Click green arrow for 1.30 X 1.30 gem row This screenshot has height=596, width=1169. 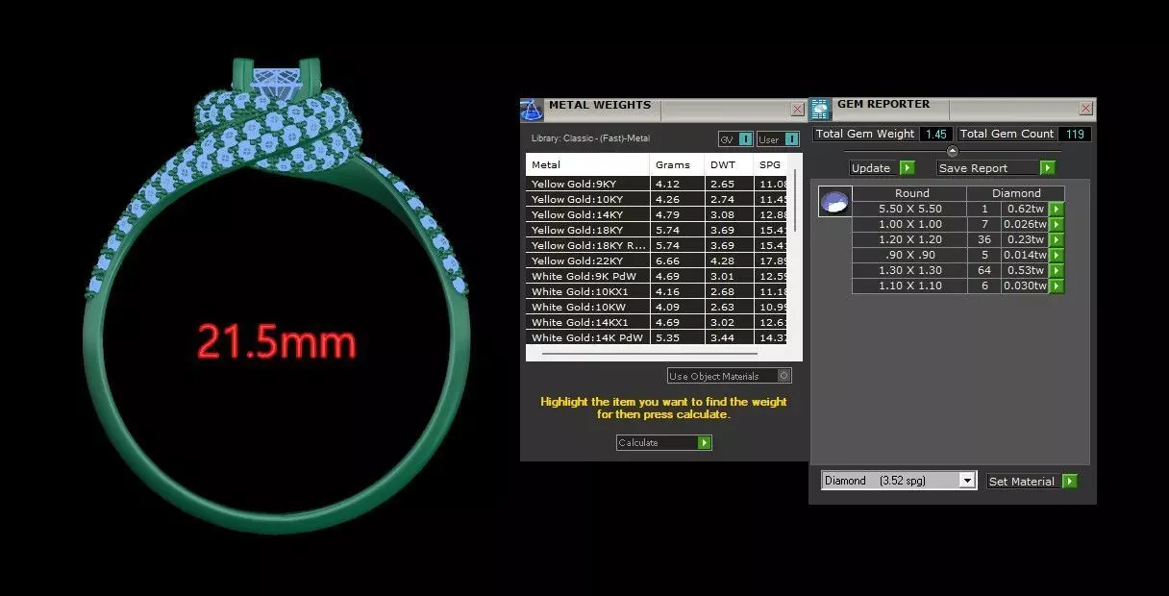1057,270
